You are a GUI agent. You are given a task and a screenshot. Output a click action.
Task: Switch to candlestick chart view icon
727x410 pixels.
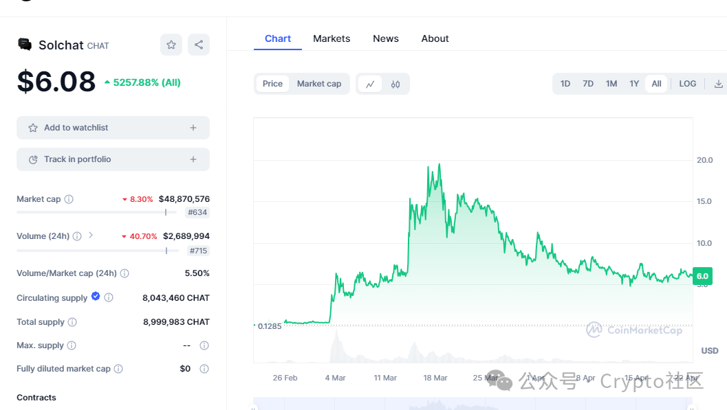[395, 84]
